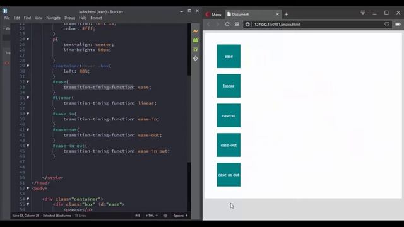
Task: Click the linting status circle in status bar
Action: coord(165,216)
